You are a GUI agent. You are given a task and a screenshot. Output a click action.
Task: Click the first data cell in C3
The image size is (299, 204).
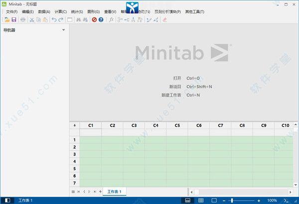pos(134,140)
